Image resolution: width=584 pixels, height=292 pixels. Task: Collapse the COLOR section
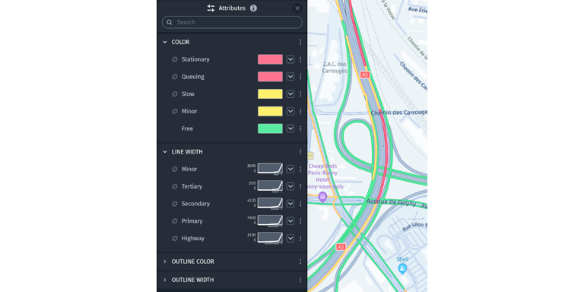click(x=165, y=42)
